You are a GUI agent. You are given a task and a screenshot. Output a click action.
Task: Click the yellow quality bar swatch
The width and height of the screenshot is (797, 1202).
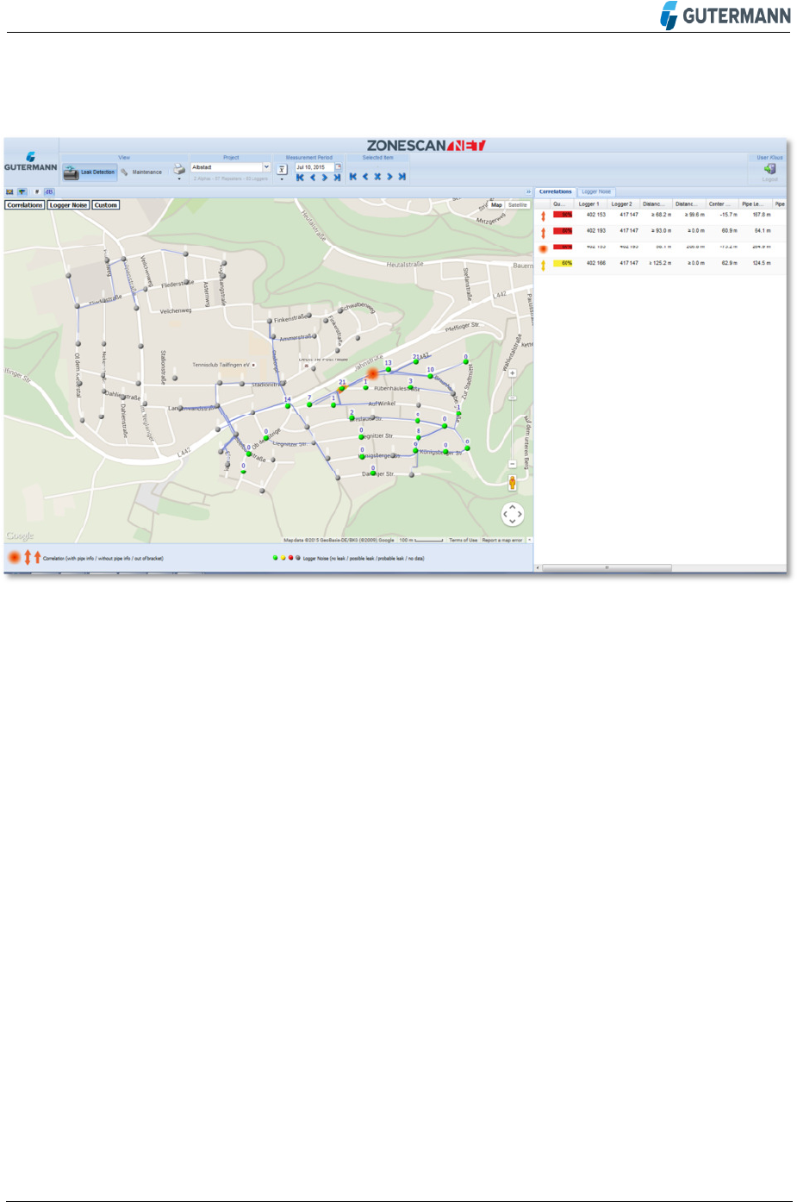coord(563,263)
